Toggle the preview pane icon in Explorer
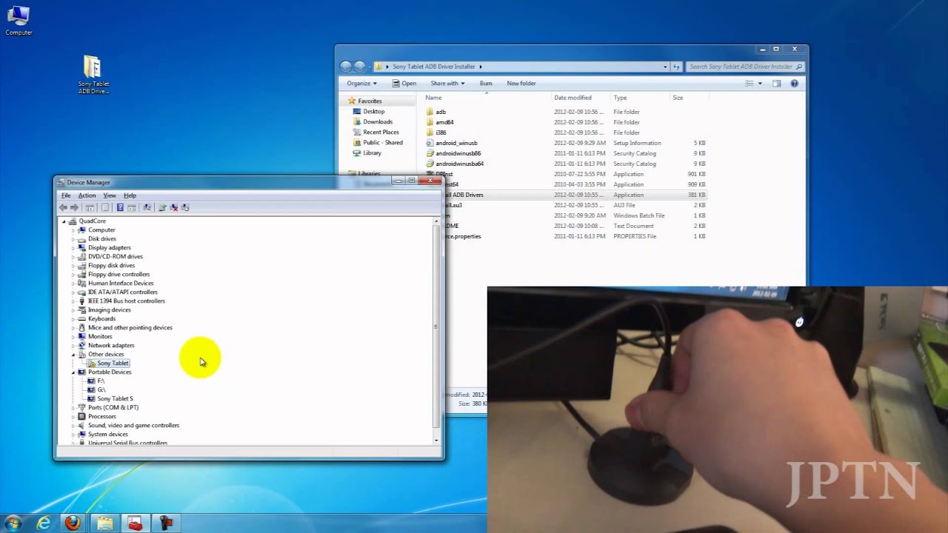 click(x=776, y=84)
